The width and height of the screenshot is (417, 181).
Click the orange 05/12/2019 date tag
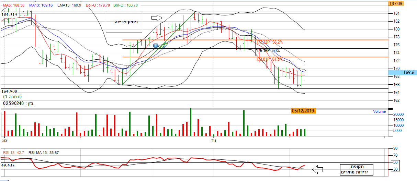coord(303,111)
